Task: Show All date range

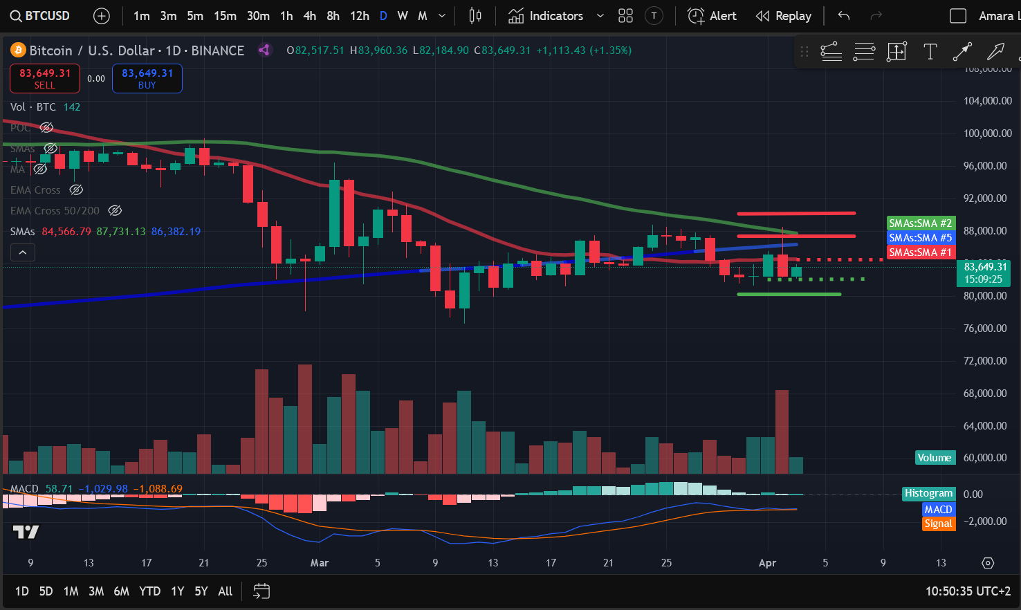Action: [x=225, y=591]
